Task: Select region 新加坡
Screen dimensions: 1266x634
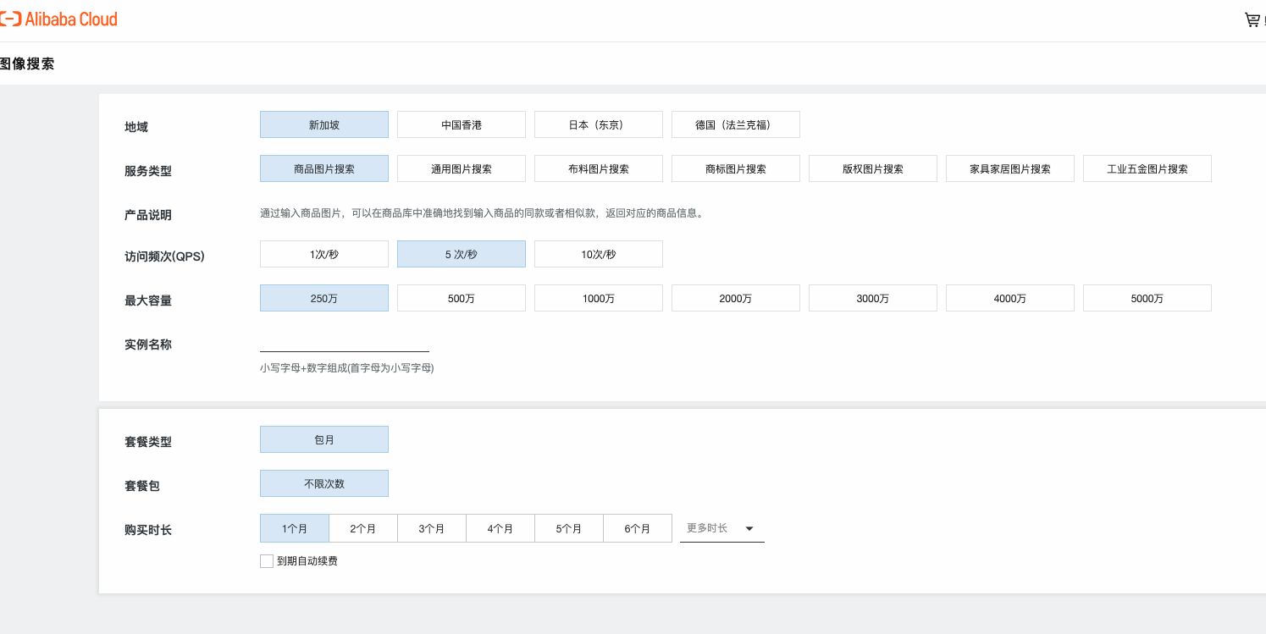Action: [x=324, y=124]
